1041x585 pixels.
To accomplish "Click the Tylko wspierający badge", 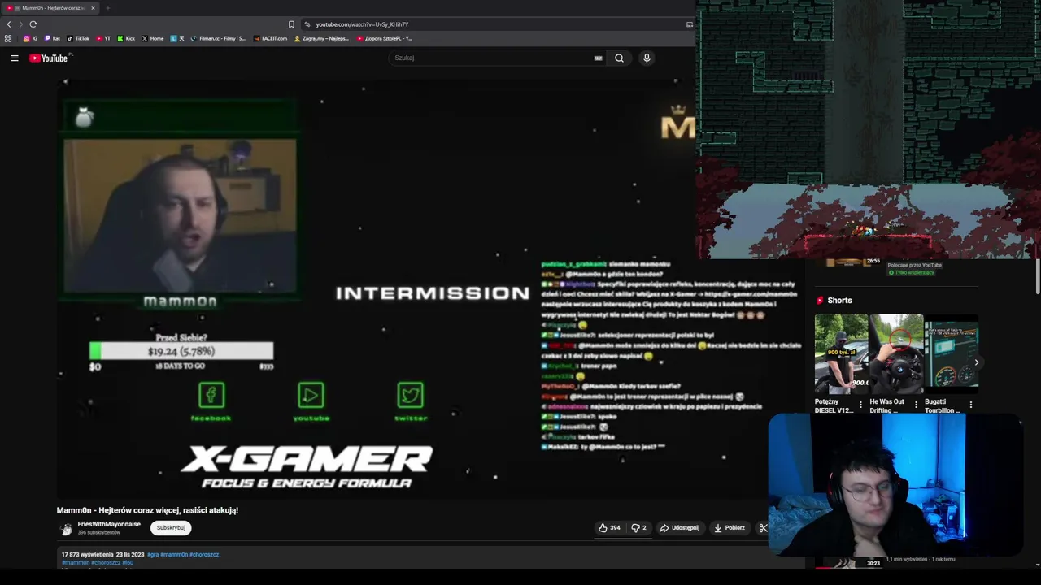I will (912, 273).
